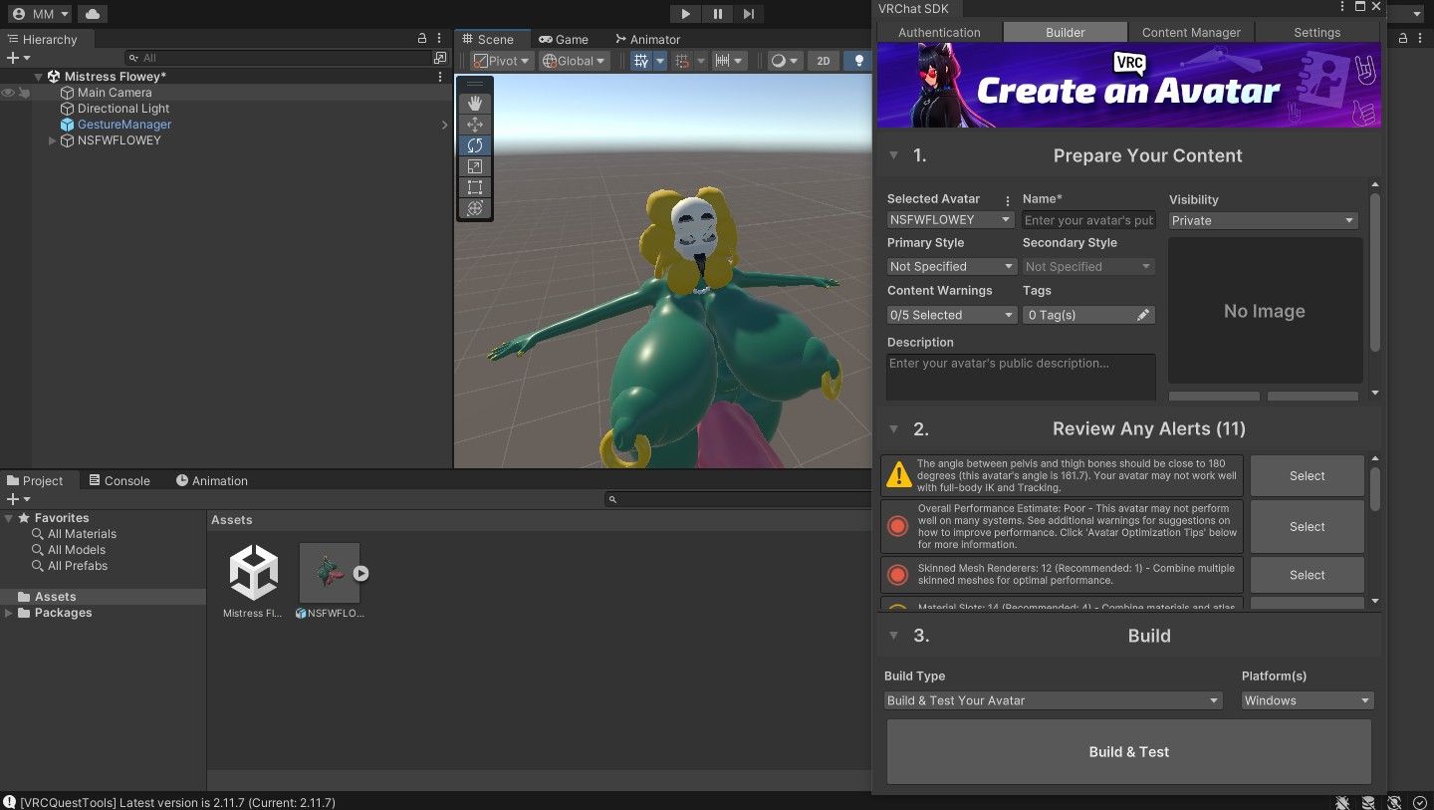Click the Build & Test button
This screenshot has width=1434, height=810.
(x=1129, y=752)
